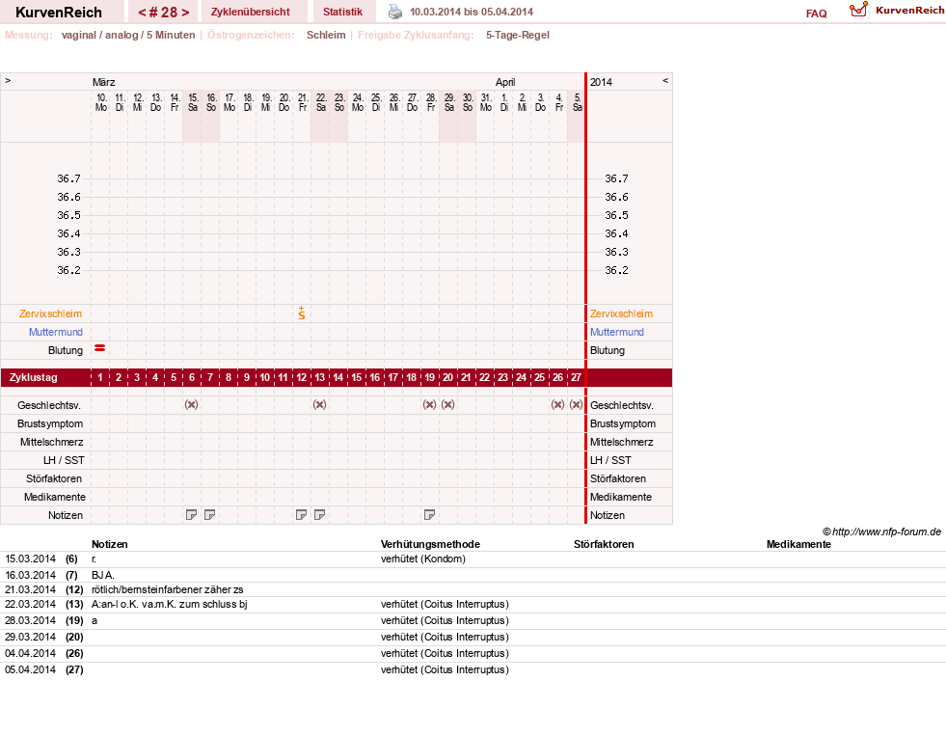Click intercourse marker on cycle day 13
The width and height of the screenshot is (946, 736).
pyautogui.click(x=320, y=405)
